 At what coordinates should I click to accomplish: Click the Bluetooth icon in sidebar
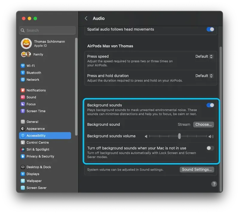(x=23, y=73)
